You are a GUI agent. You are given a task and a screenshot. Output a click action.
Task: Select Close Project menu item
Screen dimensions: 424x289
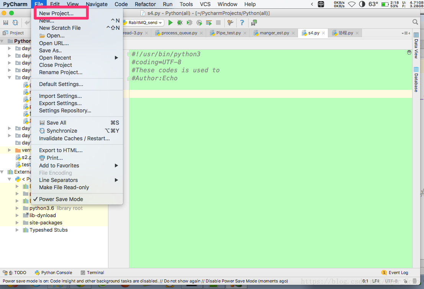[x=77, y=65]
